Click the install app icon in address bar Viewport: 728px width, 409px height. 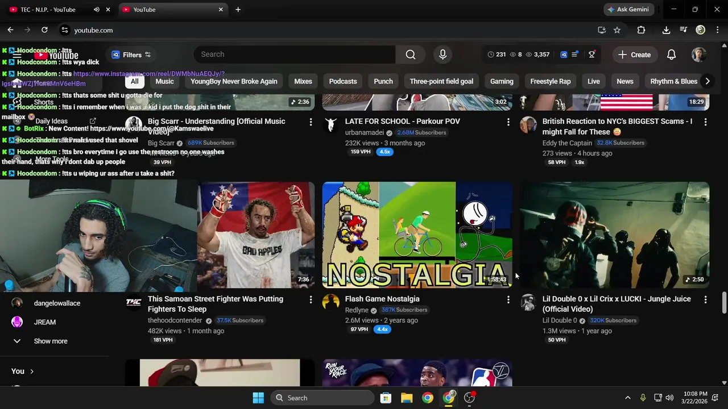(602, 30)
